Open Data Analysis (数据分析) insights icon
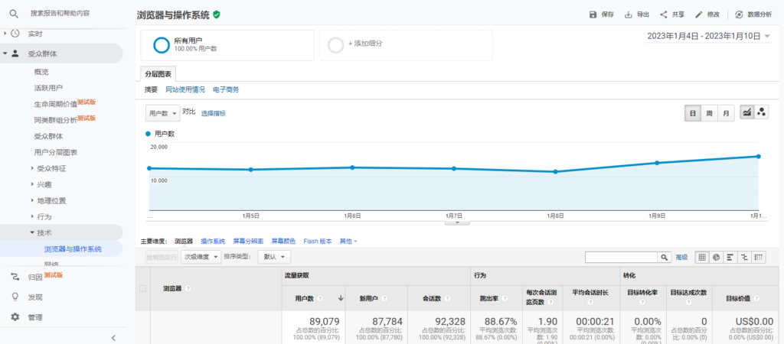The width and height of the screenshot is (784, 344). tap(739, 15)
